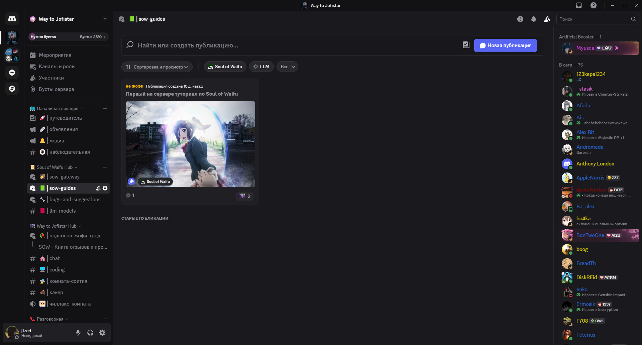Click the emoji reaction with count 2
642x345 pixels.
coord(245,196)
